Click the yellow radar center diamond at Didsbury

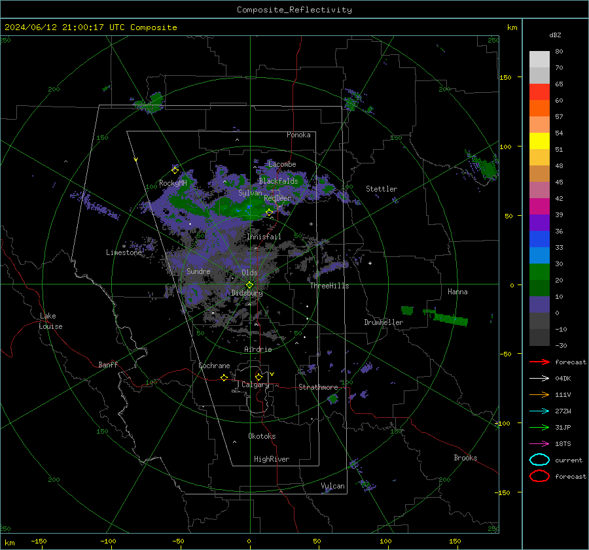click(250, 285)
